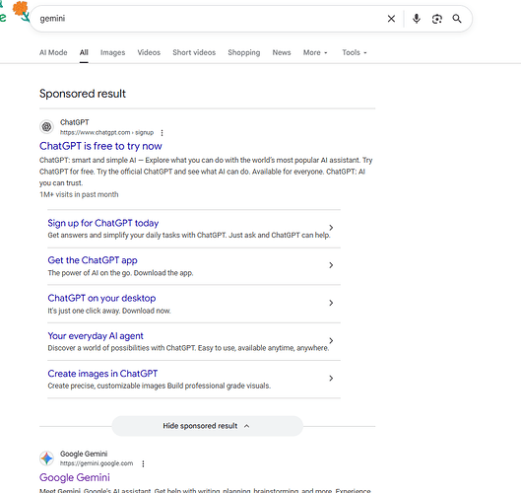Click the magnifying glass search icon
The image size is (521, 493).
point(457,19)
